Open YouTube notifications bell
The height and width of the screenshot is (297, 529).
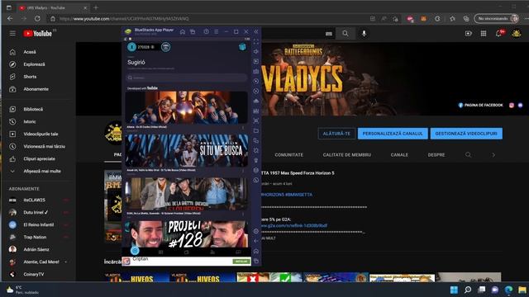499,33
